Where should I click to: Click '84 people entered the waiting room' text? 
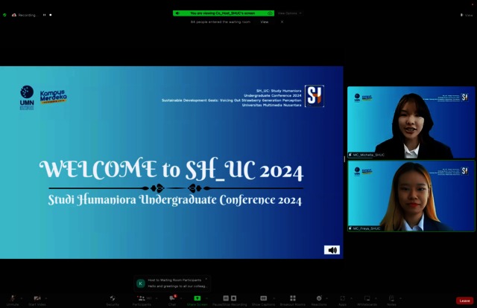(221, 22)
